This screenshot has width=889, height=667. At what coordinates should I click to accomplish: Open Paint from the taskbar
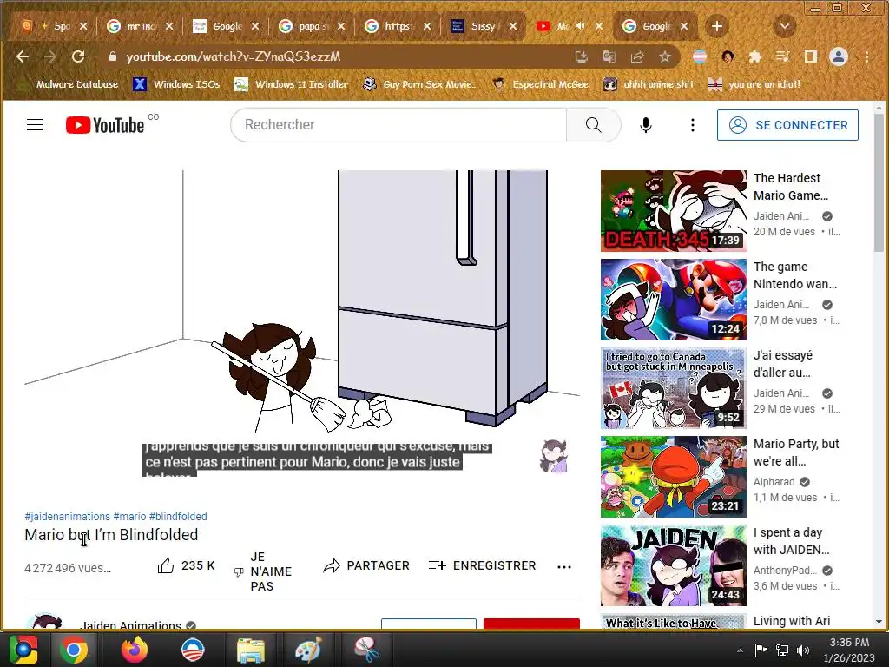[308, 650]
